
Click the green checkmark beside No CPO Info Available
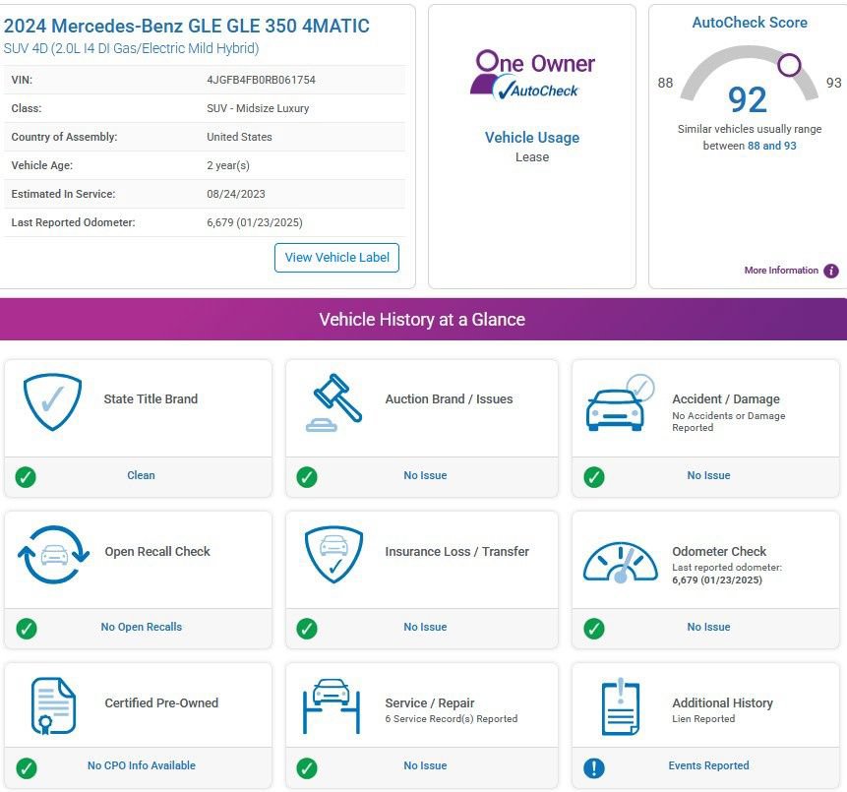coord(27,767)
